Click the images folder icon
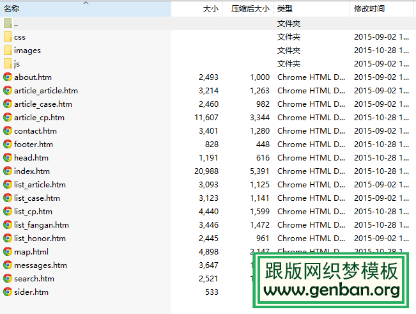 (x=8, y=51)
